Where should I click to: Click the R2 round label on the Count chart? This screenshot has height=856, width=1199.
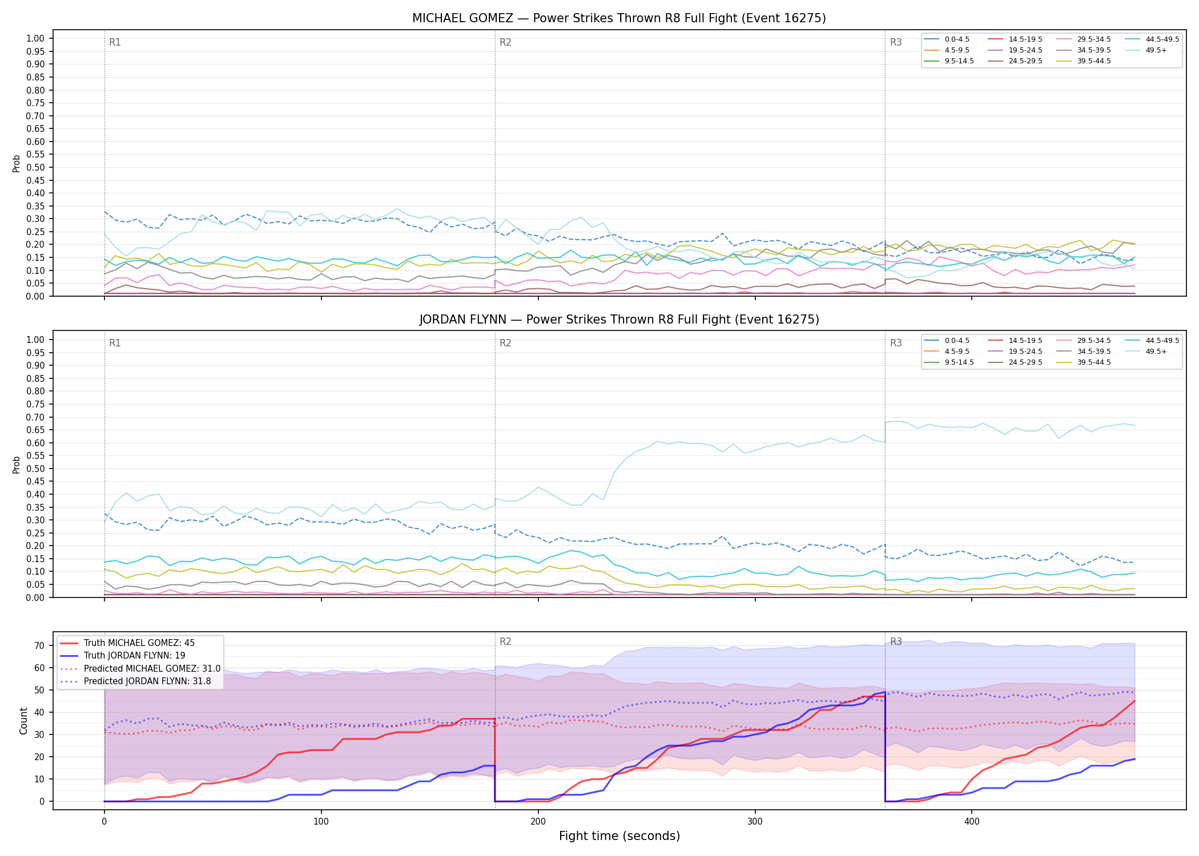tap(505, 641)
